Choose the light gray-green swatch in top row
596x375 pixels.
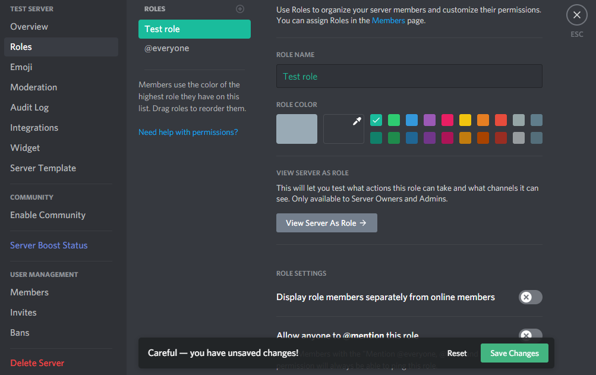pos(519,120)
